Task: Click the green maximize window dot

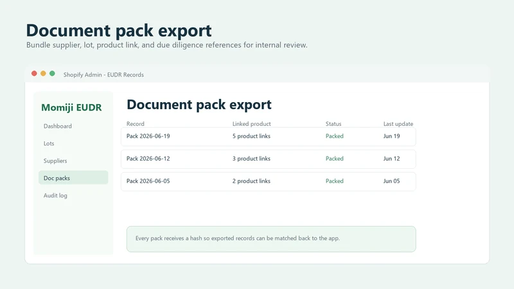Action: (52, 73)
